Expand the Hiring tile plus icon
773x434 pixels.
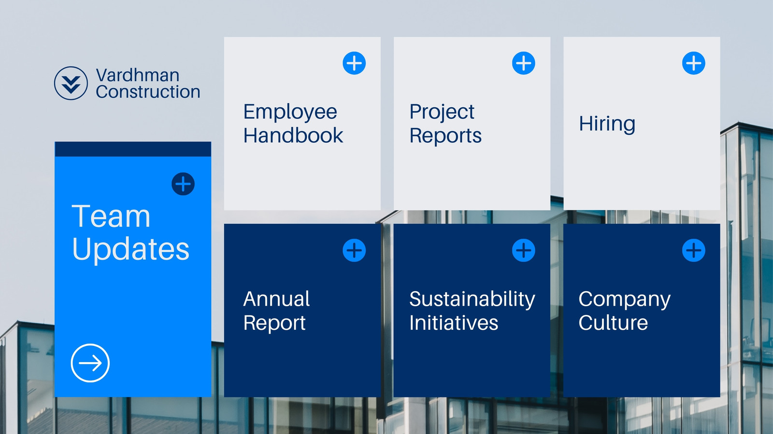point(694,63)
